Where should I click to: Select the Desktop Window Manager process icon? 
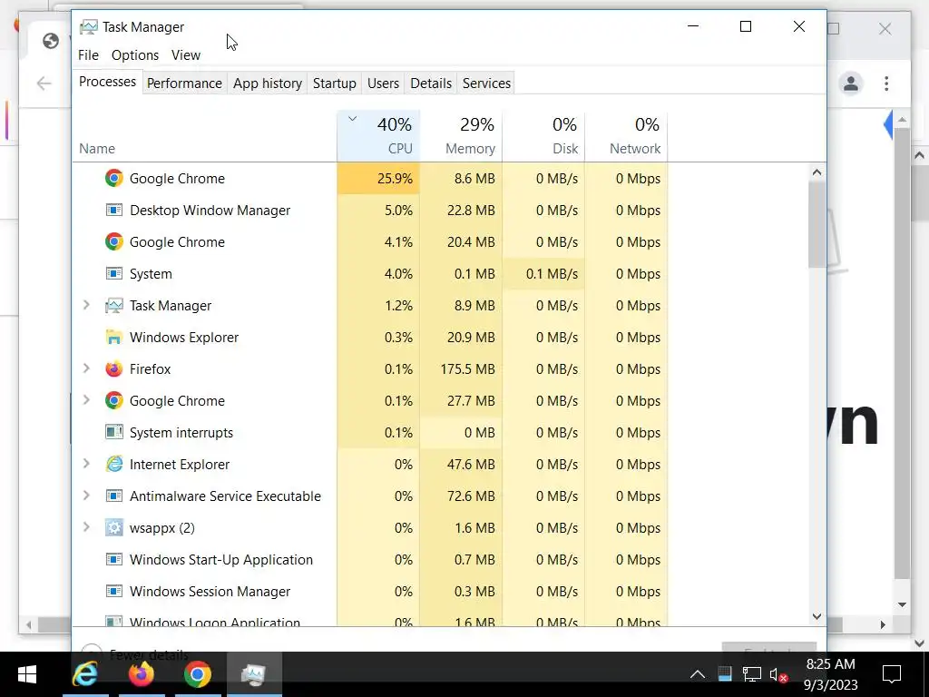click(x=113, y=210)
